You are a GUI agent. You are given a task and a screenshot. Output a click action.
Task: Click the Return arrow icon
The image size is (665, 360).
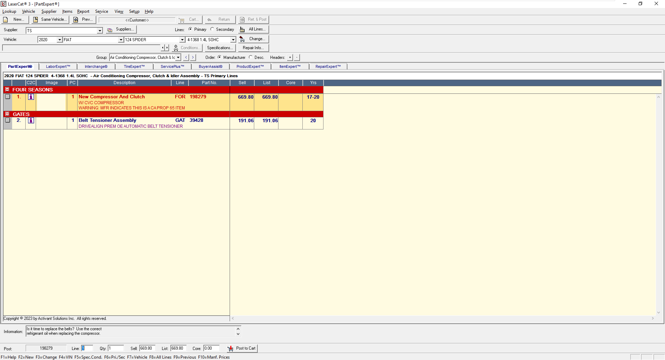[210, 20]
